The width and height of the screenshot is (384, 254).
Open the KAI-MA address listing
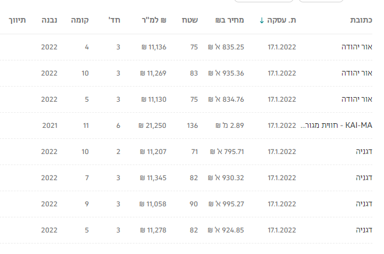pyautogui.click(x=337, y=126)
